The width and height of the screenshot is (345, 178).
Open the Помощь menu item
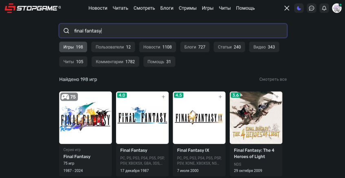tap(245, 8)
